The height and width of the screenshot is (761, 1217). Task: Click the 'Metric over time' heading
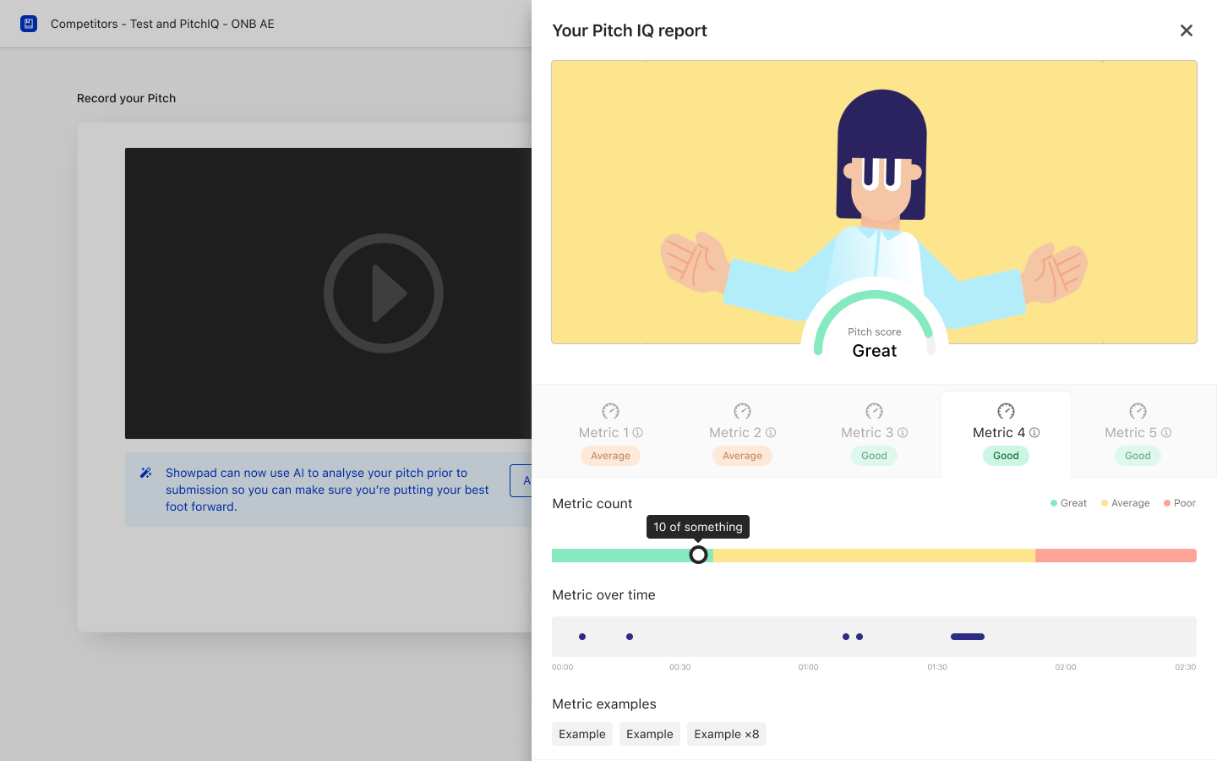point(603,594)
